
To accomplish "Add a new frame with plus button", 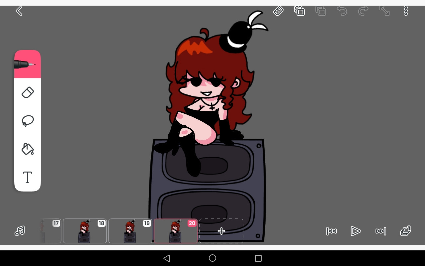I will tap(221, 231).
